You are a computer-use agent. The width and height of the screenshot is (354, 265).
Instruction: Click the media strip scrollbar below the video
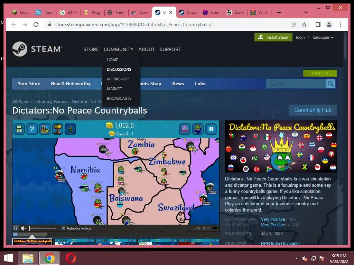(x=30, y=235)
